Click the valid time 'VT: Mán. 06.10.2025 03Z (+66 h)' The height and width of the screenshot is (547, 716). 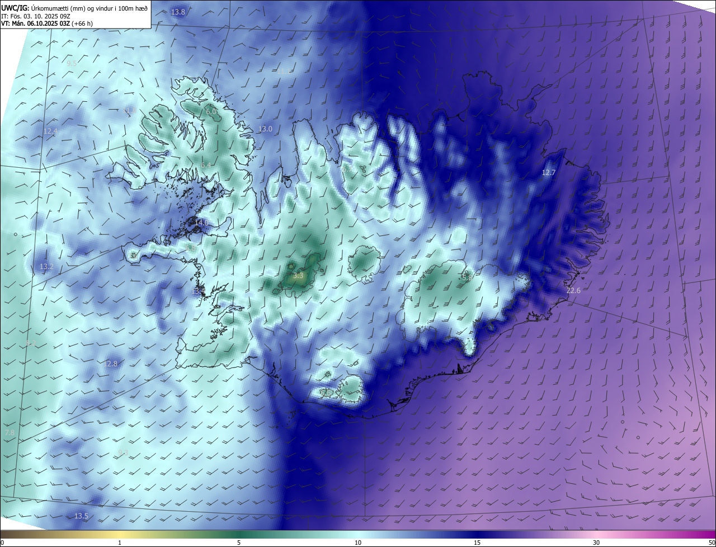[x=47, y=23]
